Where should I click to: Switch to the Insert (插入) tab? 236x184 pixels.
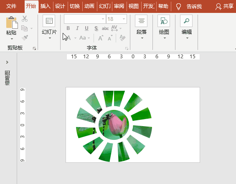[46, 6]
